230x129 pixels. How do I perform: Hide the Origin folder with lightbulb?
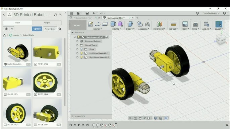[81, 49]
